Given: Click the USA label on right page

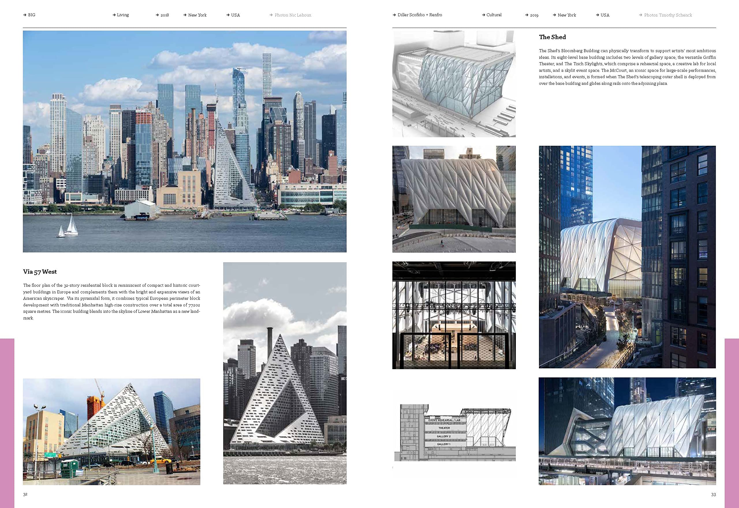Looking at the screenshot, I should [605, 15].
